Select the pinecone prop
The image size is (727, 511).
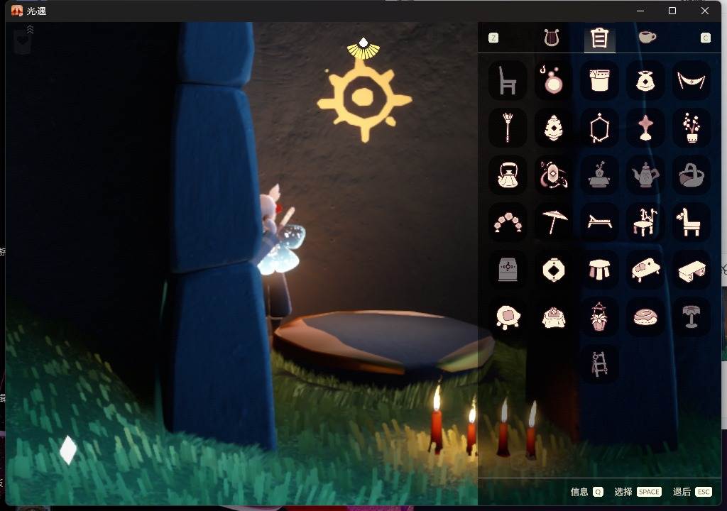553,128
